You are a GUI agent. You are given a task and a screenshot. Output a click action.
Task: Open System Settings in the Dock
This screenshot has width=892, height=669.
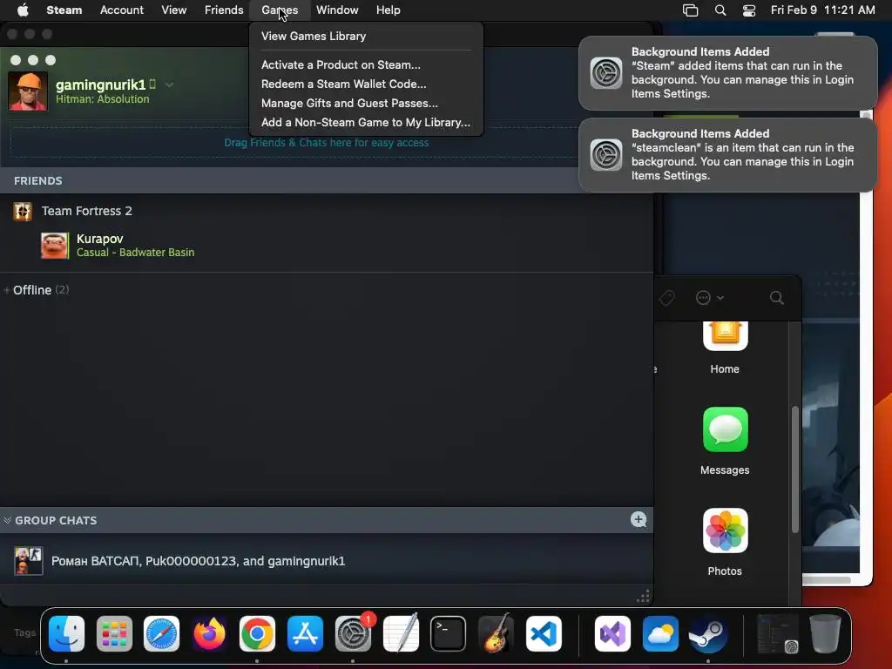[353, 633]
